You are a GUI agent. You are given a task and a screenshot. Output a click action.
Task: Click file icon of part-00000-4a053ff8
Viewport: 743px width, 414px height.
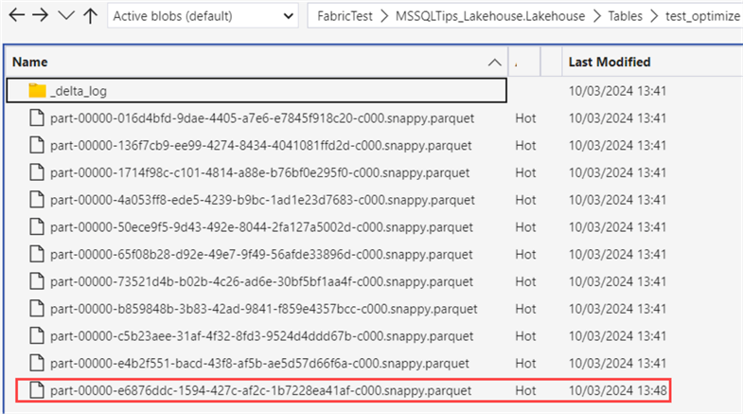click(37, 199)
